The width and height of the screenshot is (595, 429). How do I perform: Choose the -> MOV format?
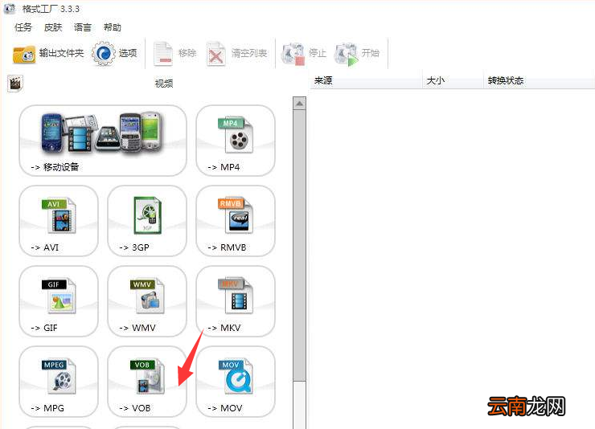(x=236, y=382)
